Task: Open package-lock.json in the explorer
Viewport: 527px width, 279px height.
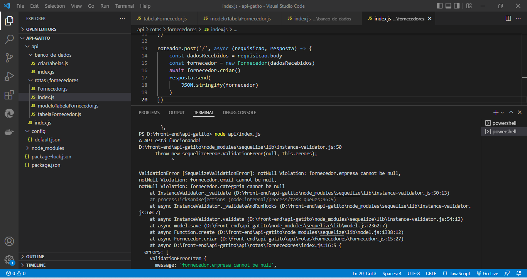Action: pyautogui.click(x=75, y=156)
